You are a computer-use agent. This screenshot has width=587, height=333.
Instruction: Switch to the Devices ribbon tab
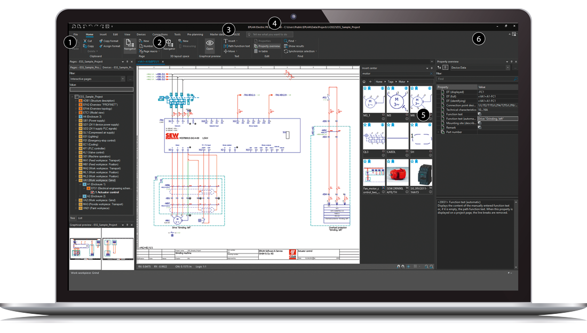(x=141, y=34)
